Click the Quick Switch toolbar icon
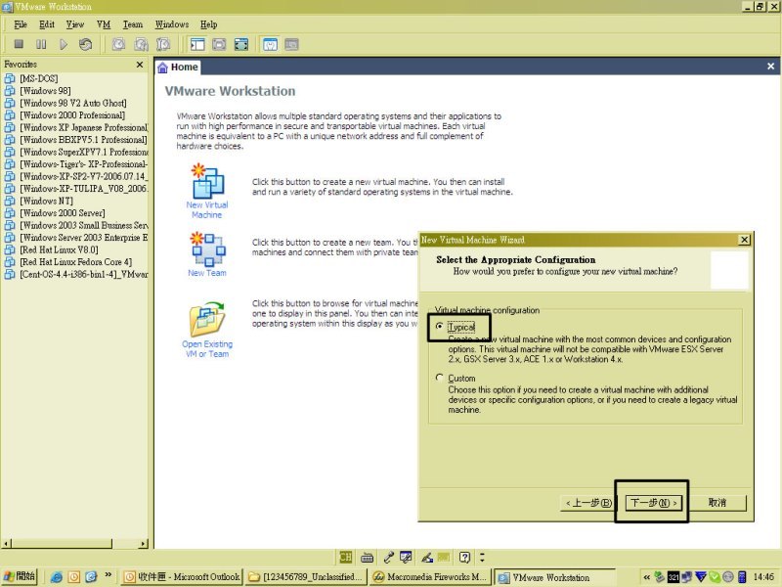782x587 pixels. coord(219,44)
